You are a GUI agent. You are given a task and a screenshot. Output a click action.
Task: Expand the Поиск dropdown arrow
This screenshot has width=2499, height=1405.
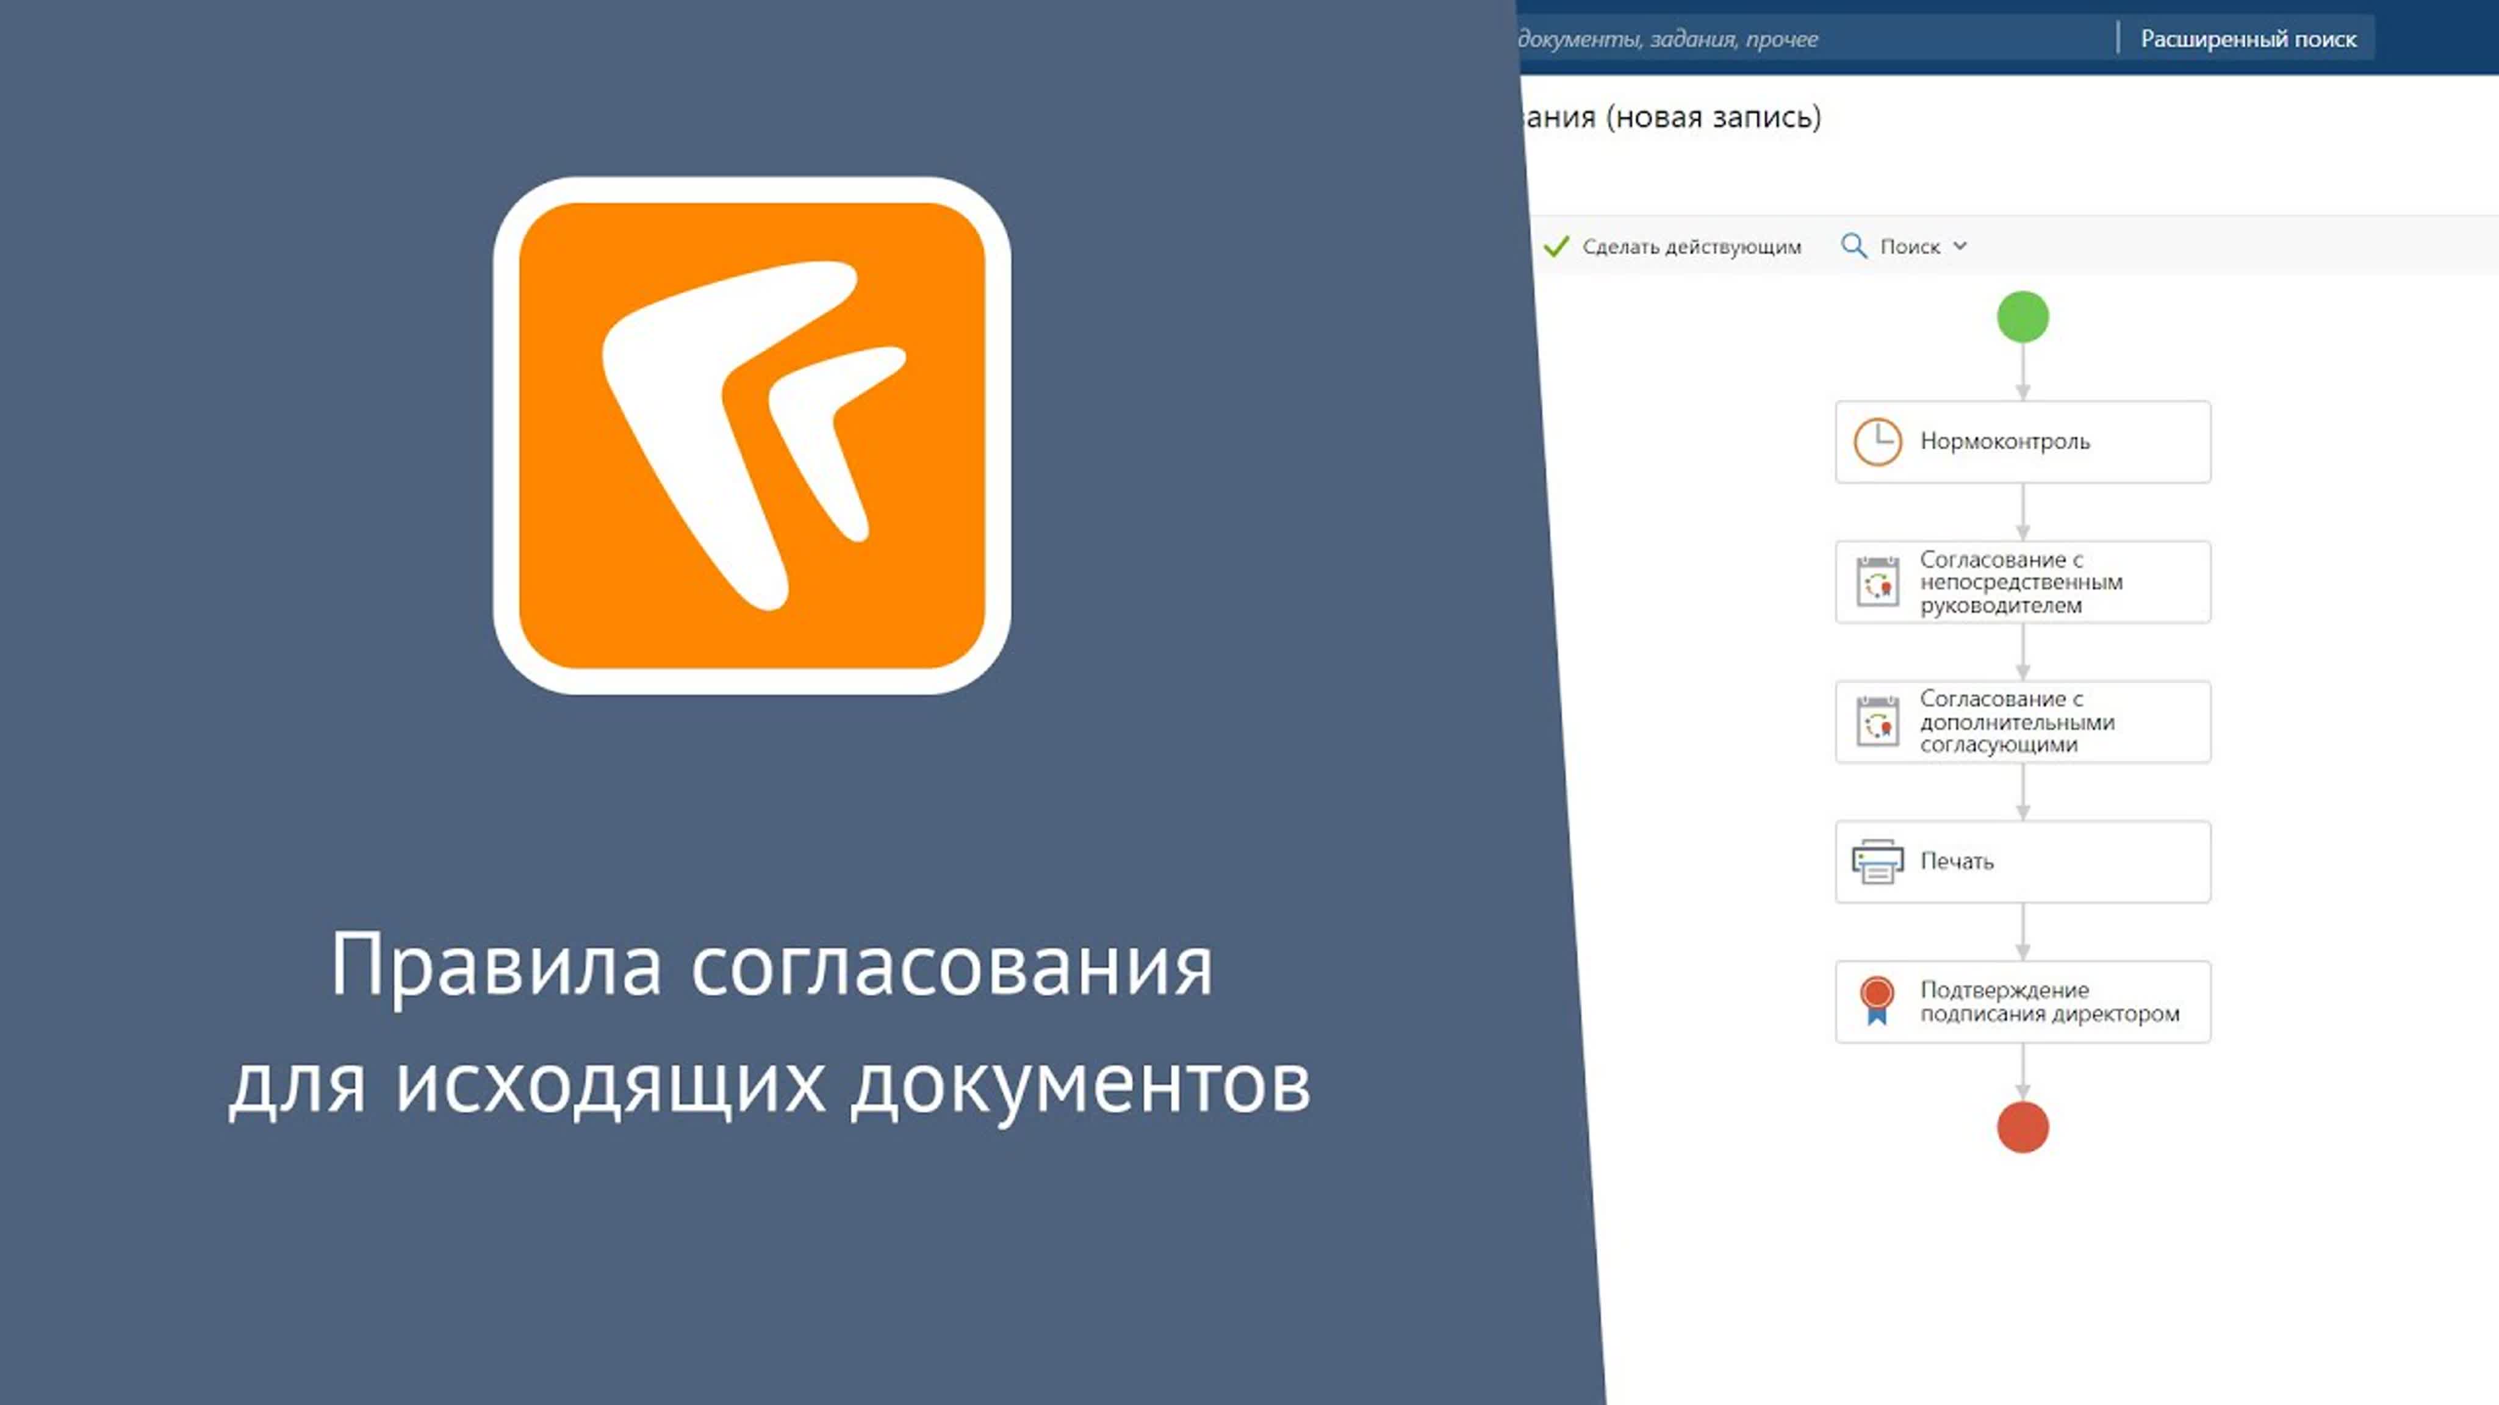[x=1960, y=246]
